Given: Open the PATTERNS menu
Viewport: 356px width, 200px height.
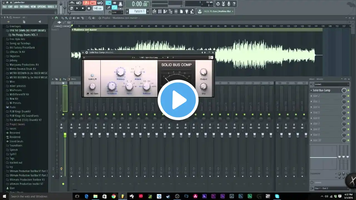Looking at the screenshot, I should 24,7.
